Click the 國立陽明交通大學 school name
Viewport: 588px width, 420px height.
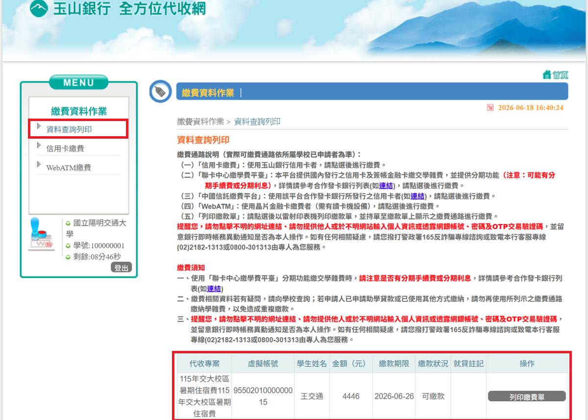click(96, 228)
